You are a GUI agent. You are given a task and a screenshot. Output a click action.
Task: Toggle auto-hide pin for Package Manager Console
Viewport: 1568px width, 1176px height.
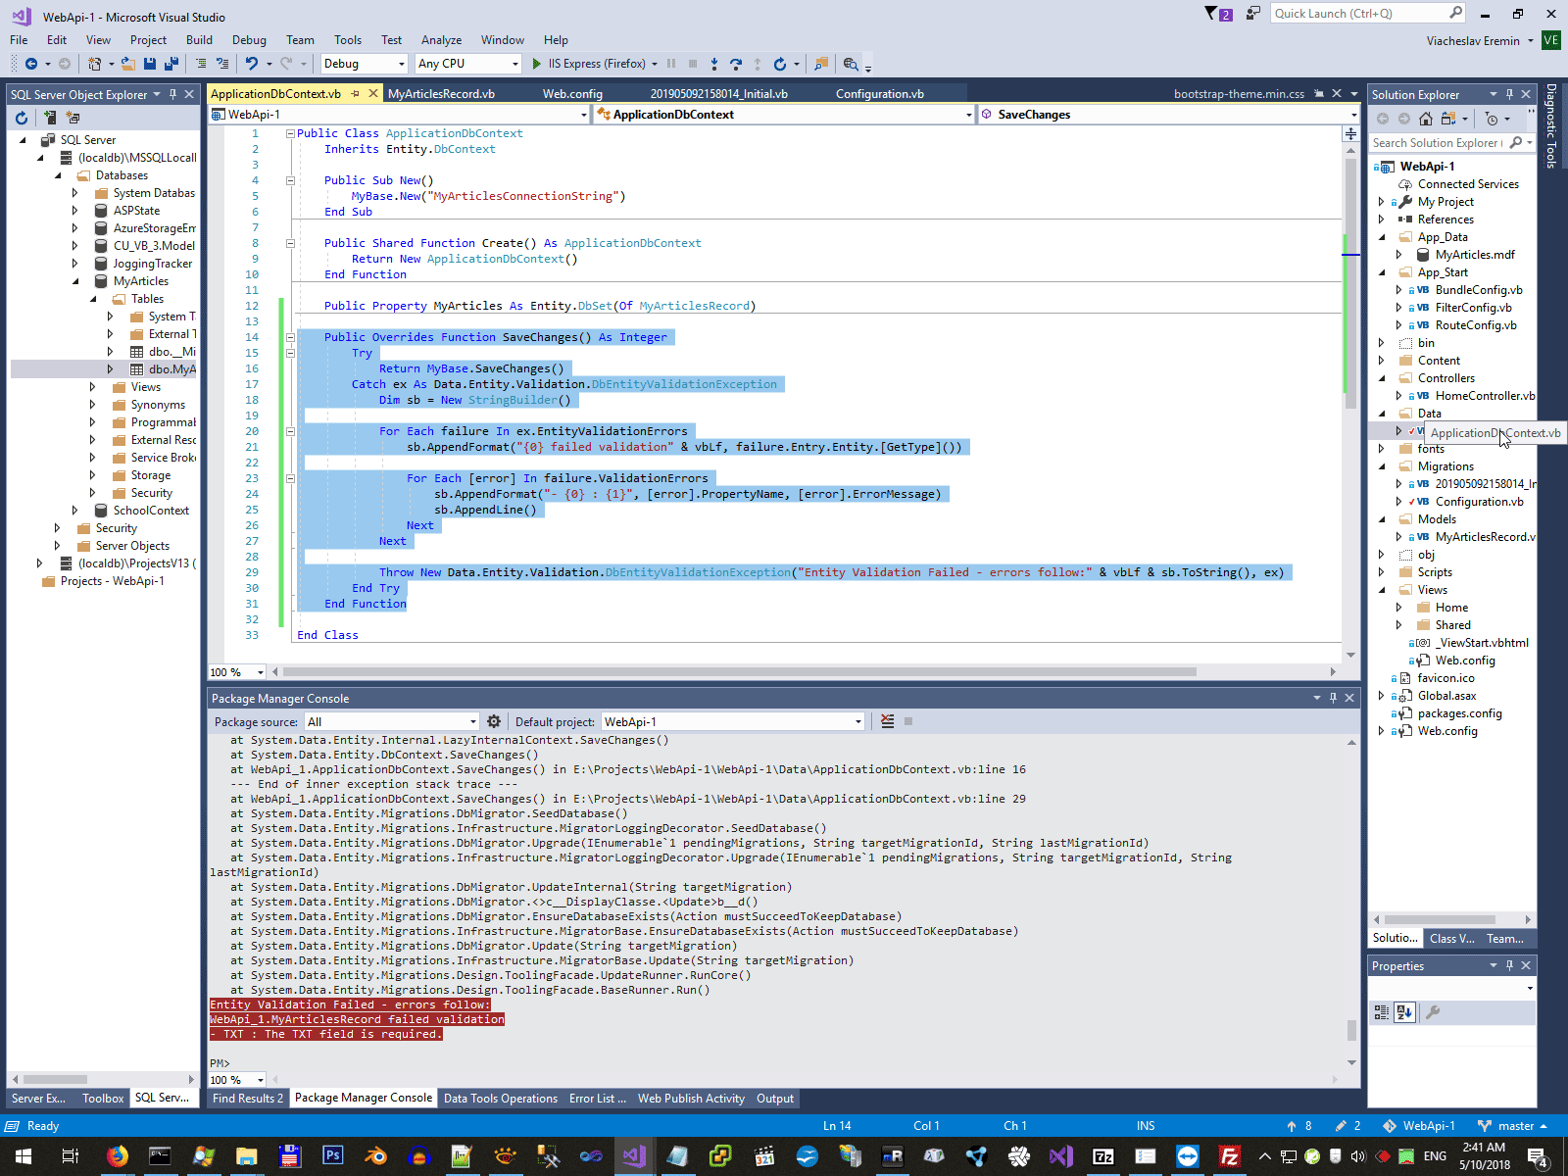click(1333, 698)
